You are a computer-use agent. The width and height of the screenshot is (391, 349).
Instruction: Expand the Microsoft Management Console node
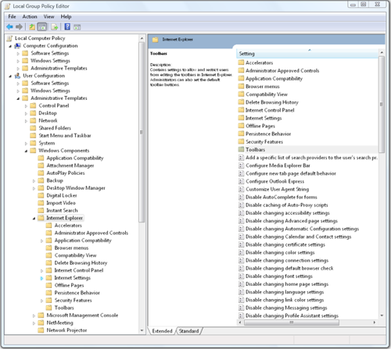click(x=34, y=315)
